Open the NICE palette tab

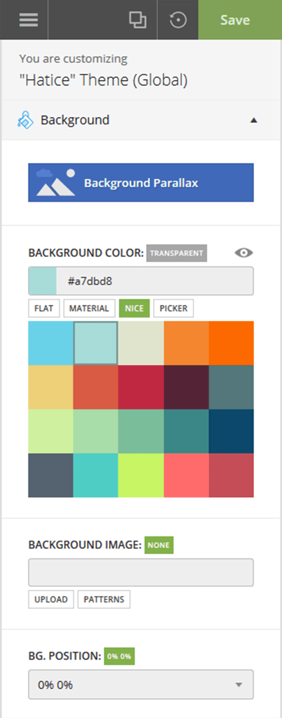(x=134, y=308)
